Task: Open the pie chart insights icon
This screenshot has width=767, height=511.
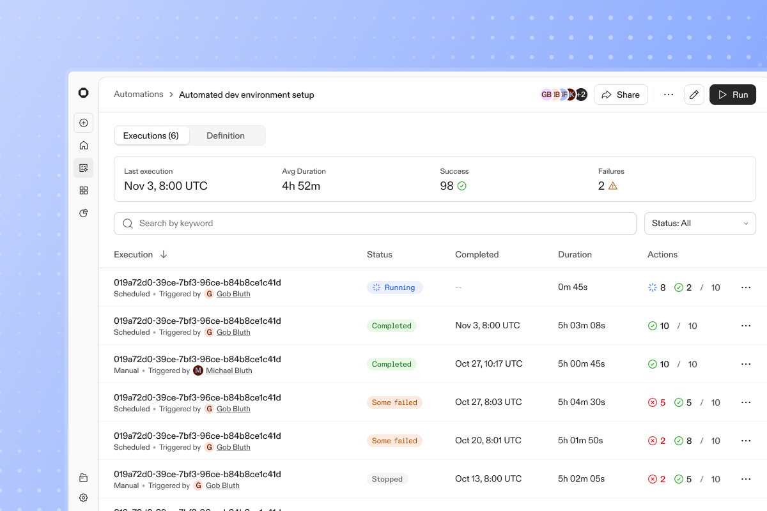Action: [x=83, y=213]
